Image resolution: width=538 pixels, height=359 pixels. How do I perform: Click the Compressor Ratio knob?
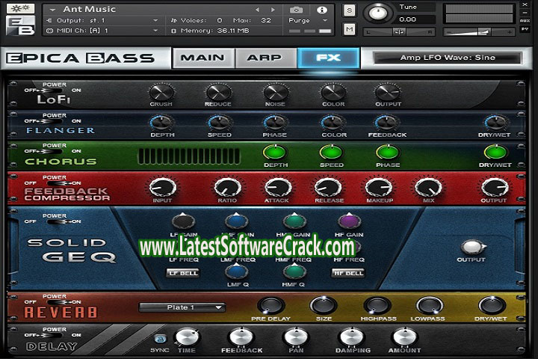click(227, 188)
